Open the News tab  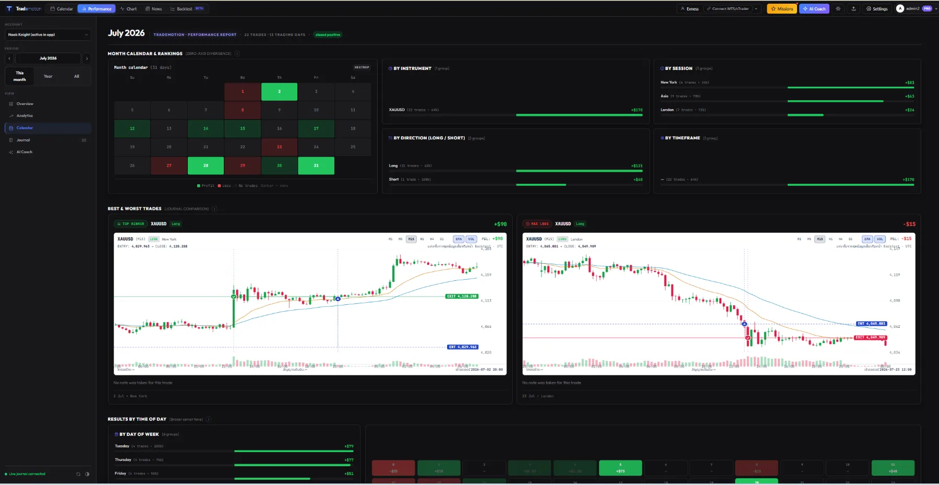pos(153,9)
